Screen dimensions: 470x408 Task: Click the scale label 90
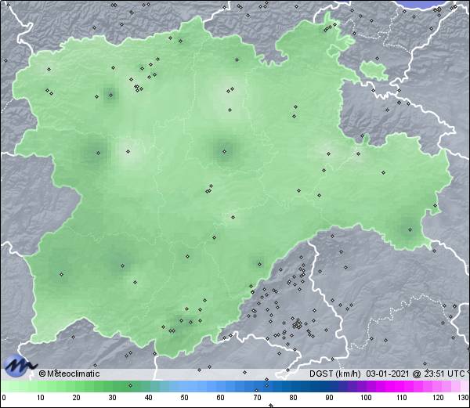pos(329,398)
